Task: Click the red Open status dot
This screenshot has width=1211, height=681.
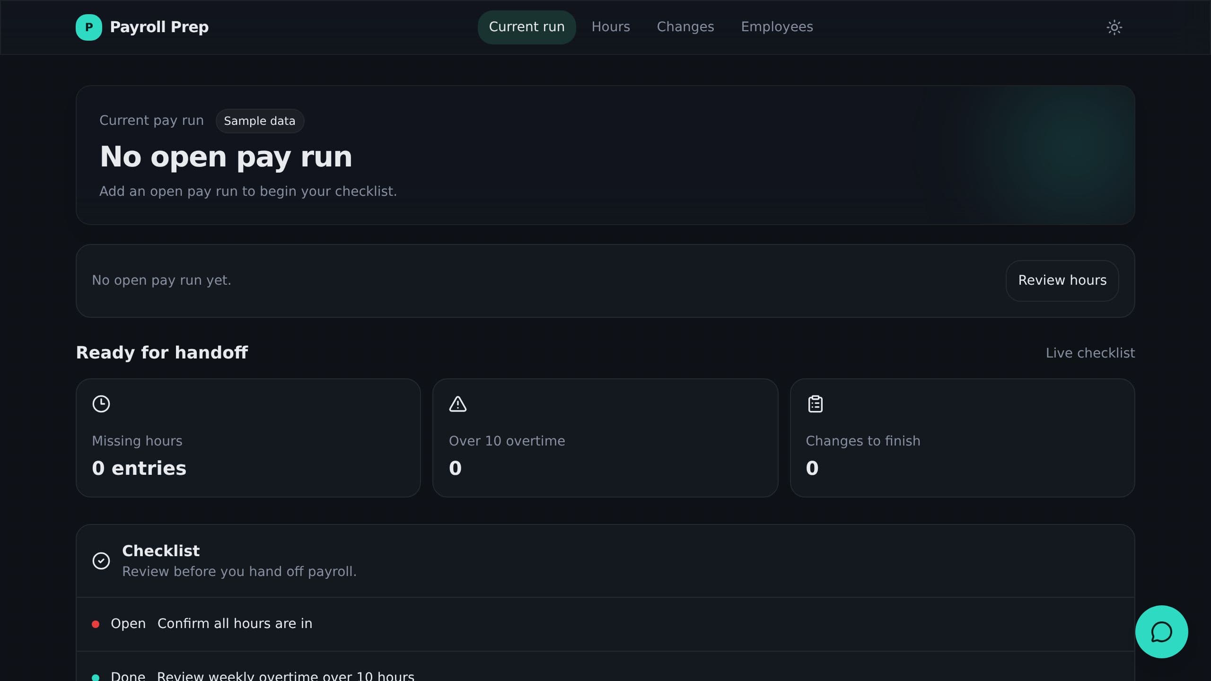Action: (x=96, y=624)
